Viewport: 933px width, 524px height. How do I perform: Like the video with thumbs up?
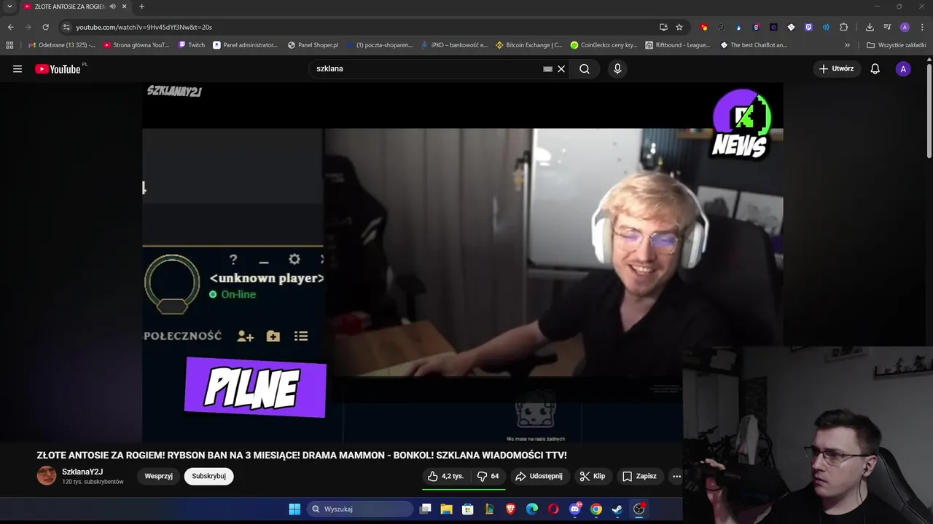[445, 476]
